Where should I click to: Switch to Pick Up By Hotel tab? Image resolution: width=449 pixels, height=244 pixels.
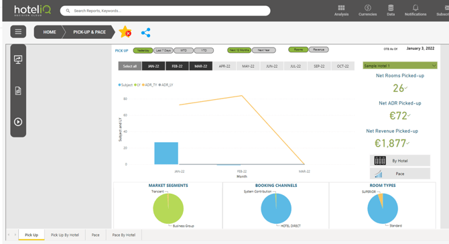65,235
